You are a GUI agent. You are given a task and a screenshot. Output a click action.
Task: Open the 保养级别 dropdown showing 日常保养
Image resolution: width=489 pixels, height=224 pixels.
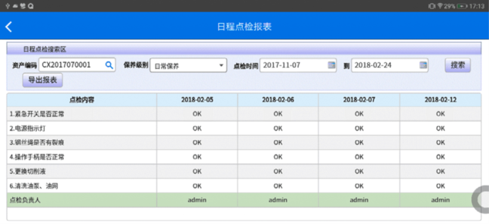coord(188,66)
